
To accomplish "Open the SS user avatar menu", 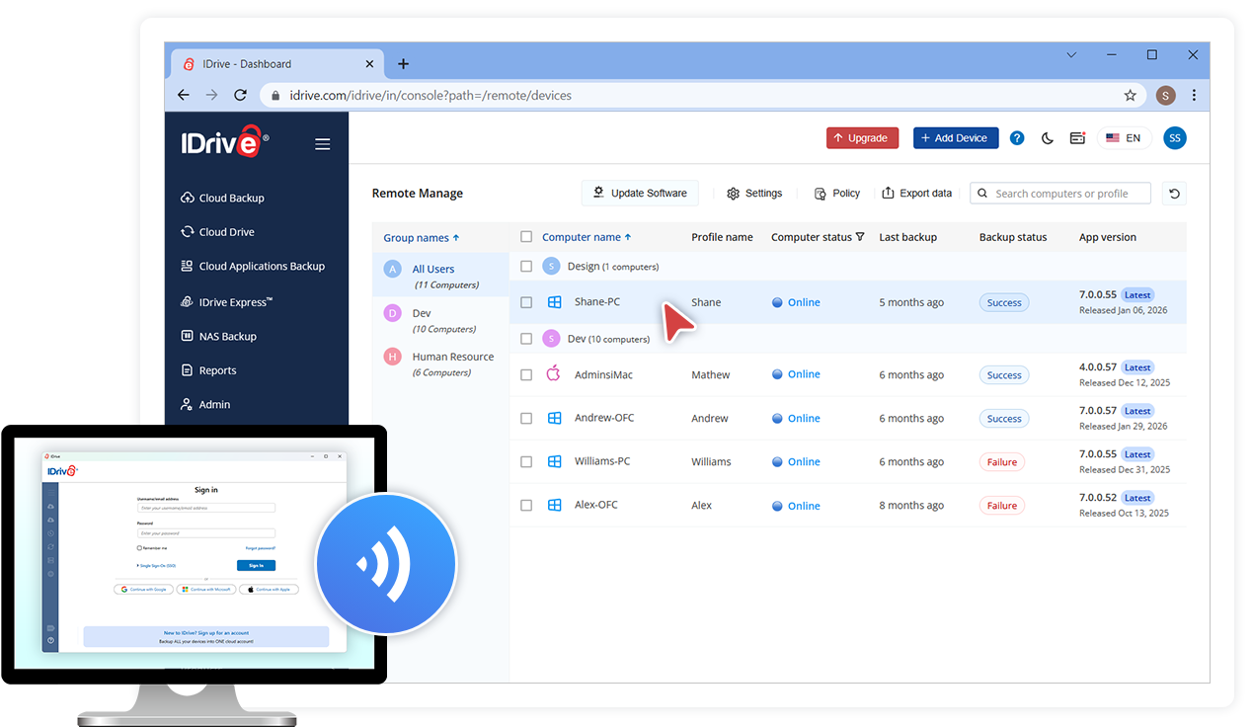I will [1174, 138].
